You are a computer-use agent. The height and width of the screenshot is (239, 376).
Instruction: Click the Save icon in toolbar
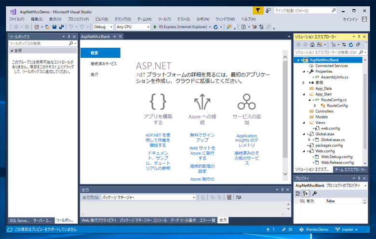click(54, 27)
